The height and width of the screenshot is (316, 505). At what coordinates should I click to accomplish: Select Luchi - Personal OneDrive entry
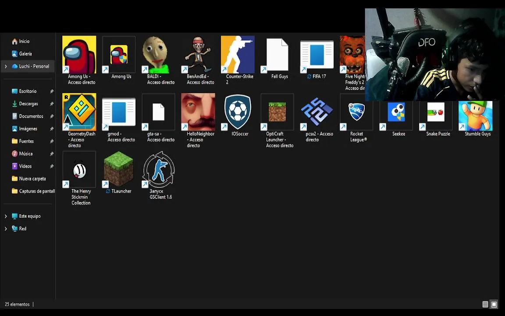point(34,66)
